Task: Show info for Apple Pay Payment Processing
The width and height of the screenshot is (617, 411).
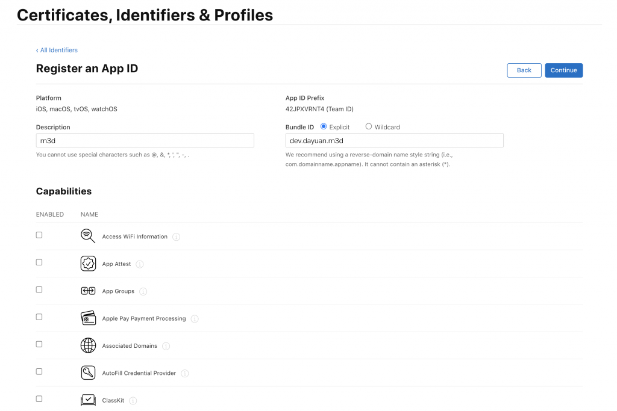Action: (195, 319)
